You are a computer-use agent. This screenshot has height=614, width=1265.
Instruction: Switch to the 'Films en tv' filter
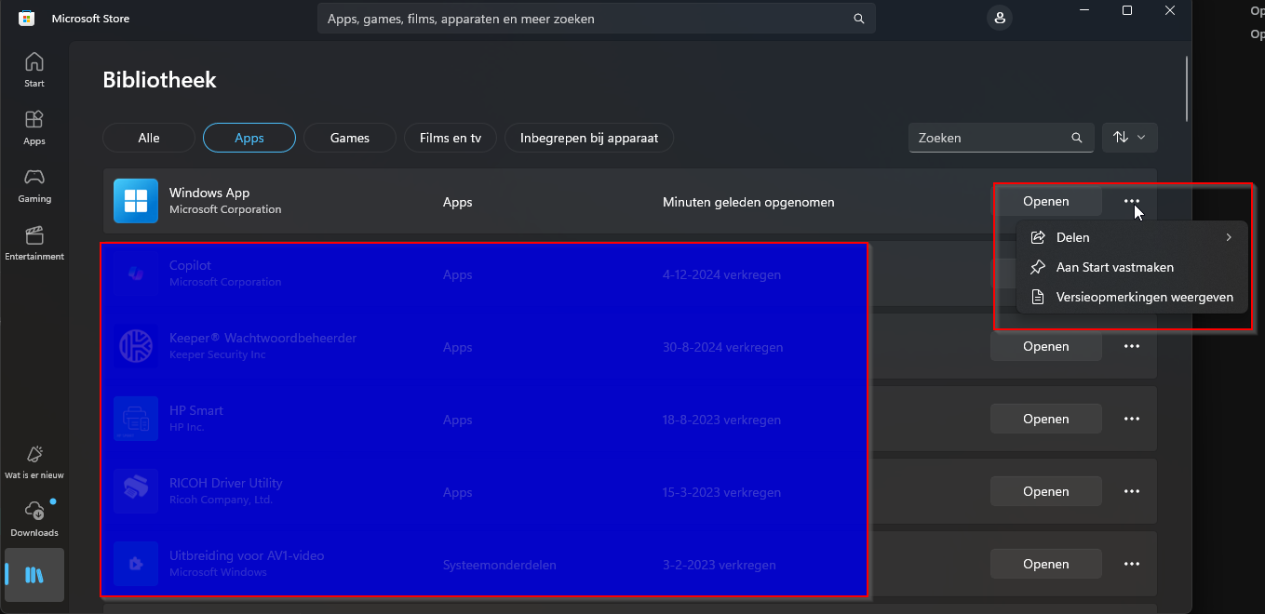[x=451, y=138]
